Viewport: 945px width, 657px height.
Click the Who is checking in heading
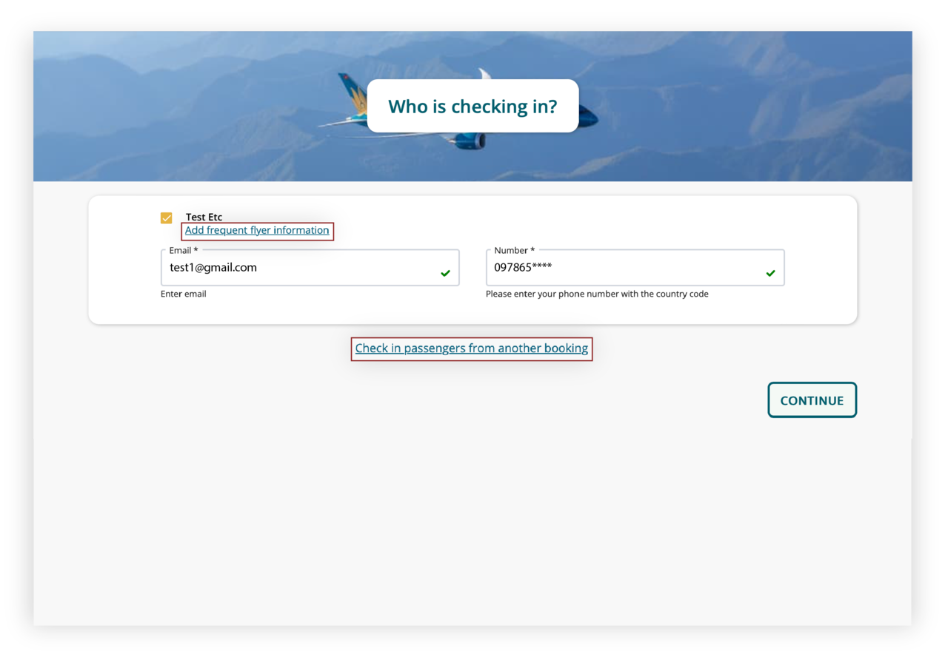472,106
